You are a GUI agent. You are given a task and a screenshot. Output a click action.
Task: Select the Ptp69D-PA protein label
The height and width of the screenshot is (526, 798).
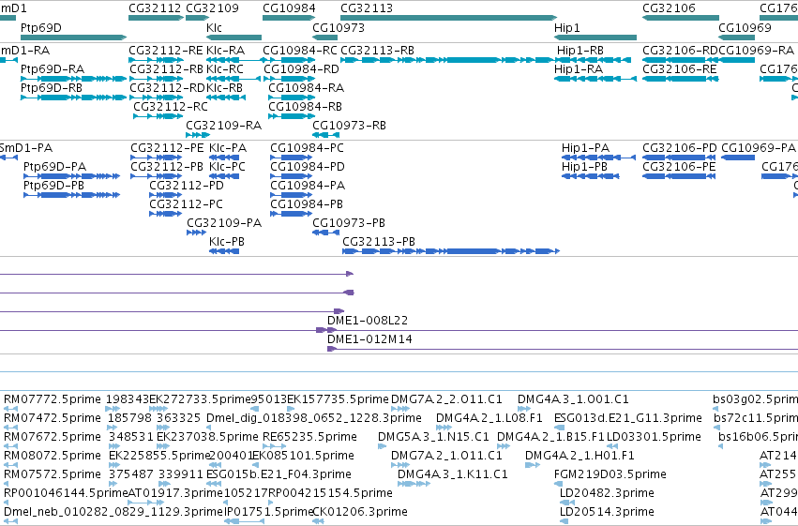55,166
